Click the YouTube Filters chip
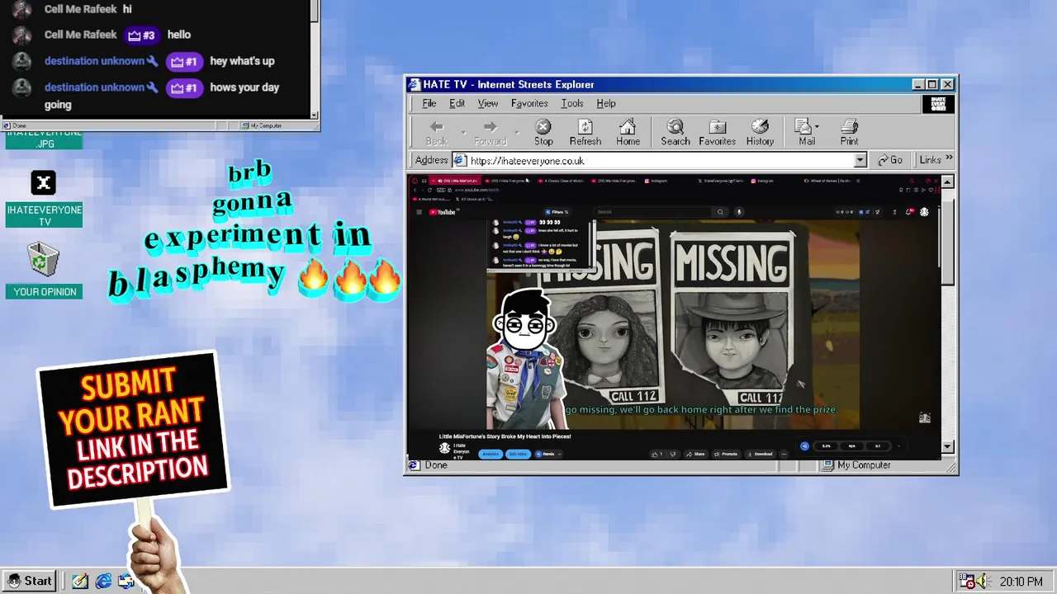 coord(557,212)
